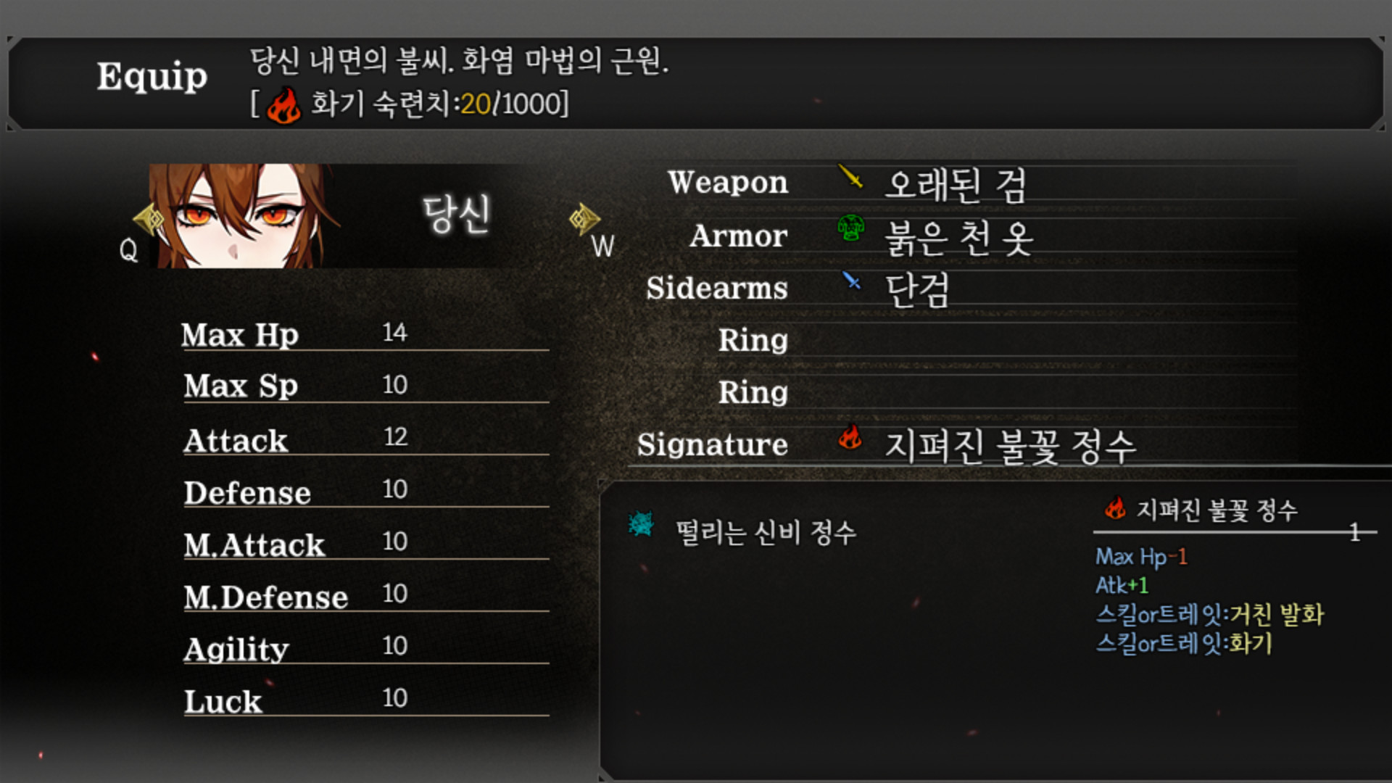The image size is (1392, 783).
Task: Click the Max Hp stat row
Action: [x=365, y=334]
